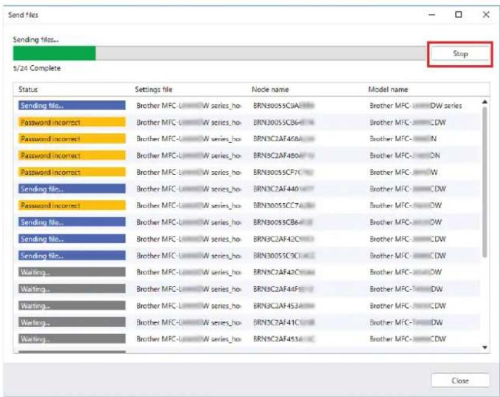Click Password incorrect status for BRN30055CC7A
The width and height of the screenshot is (500, 397).
[x=72, y=206]
